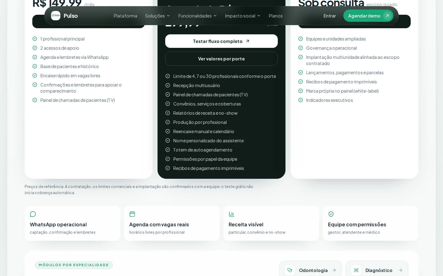Click the text Lançamentos, pagamentos e parcelas

pyautogui.click(x=345, y=72)
